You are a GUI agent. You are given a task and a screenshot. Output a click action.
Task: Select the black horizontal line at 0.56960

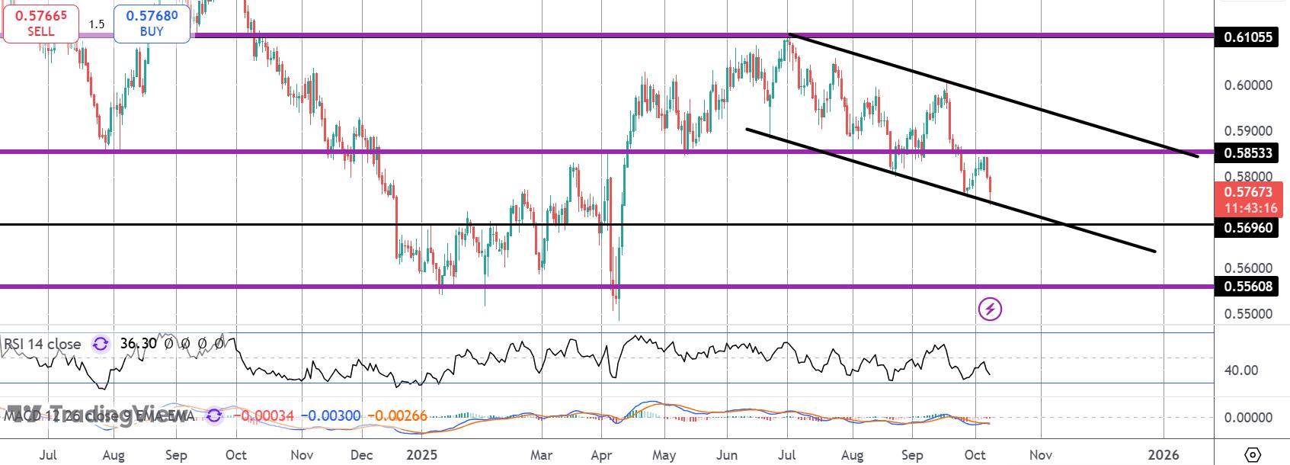coord(607,225)
